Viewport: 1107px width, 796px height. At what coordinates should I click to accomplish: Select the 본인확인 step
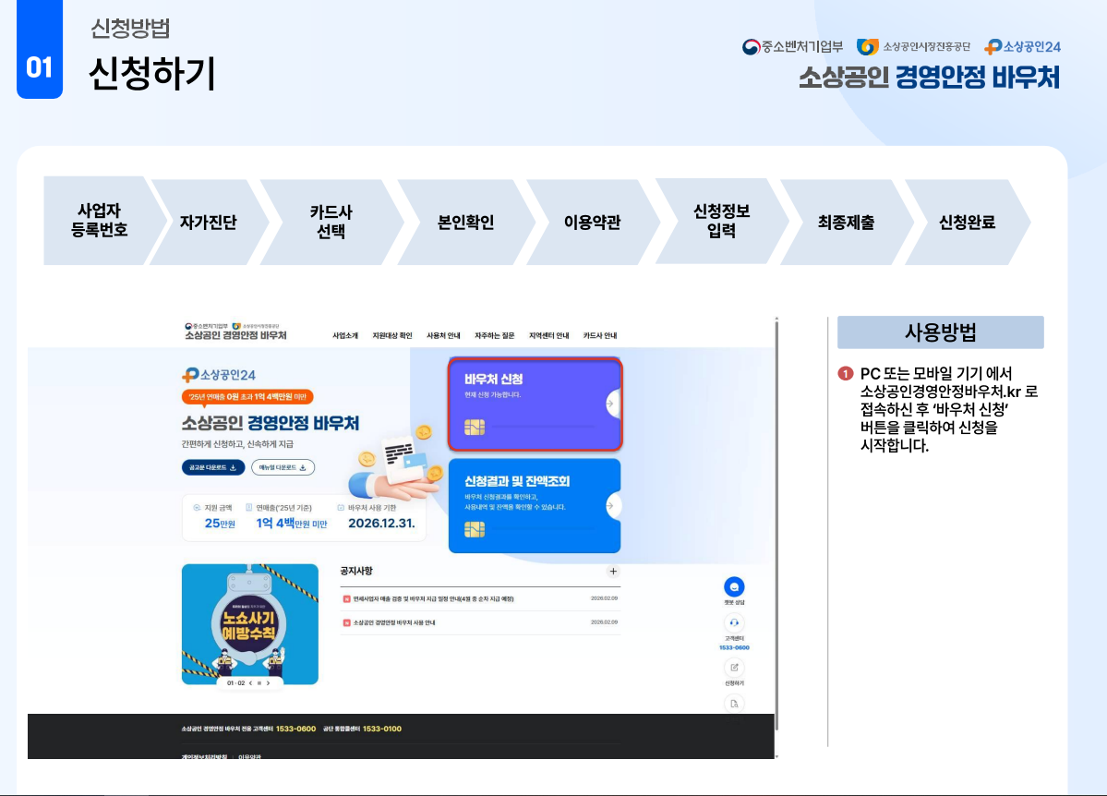click(466, 222)
